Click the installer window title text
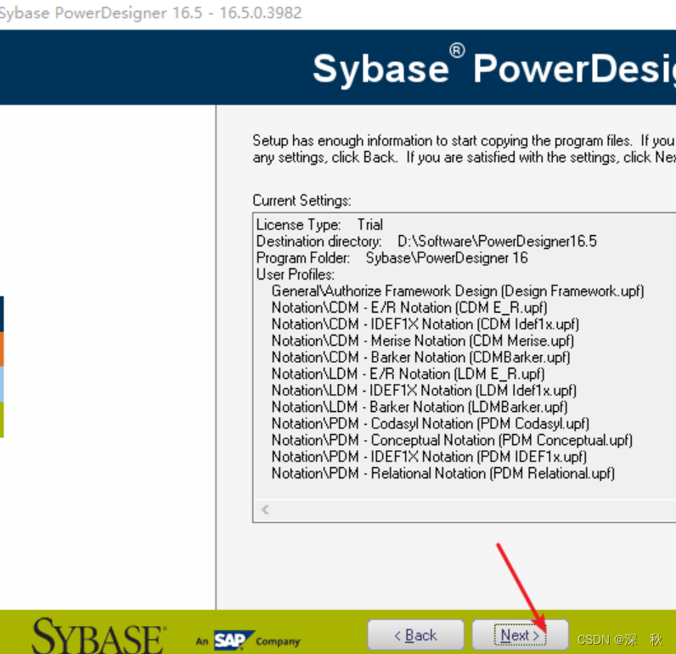676x654 pixels. pos(150,13)
